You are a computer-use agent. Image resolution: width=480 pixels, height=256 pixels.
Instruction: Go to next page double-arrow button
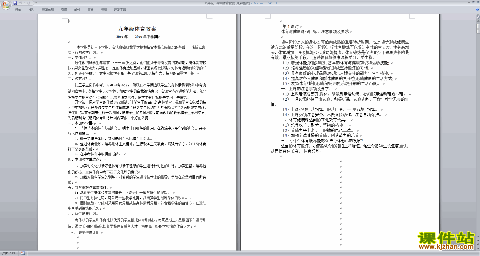click(x=478, y=248)
